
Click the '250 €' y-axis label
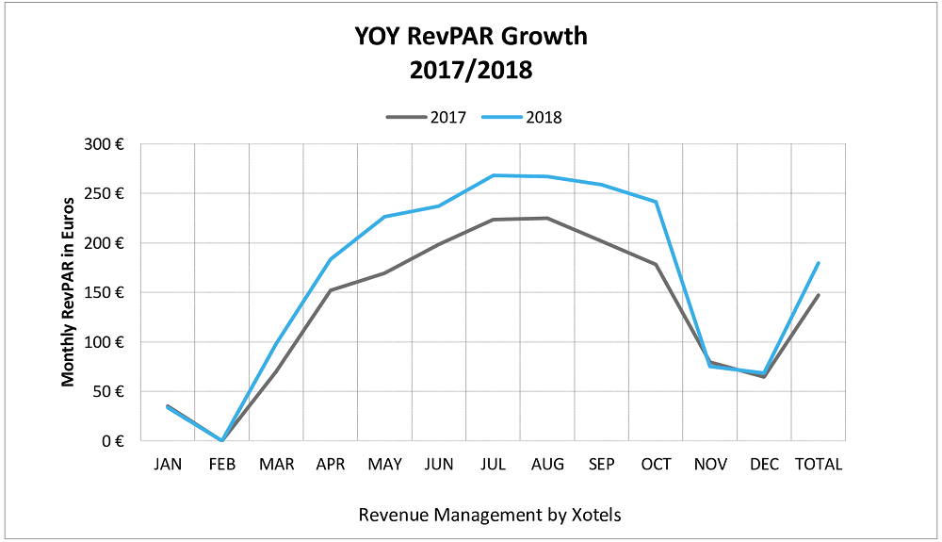(x=104, y=193)
